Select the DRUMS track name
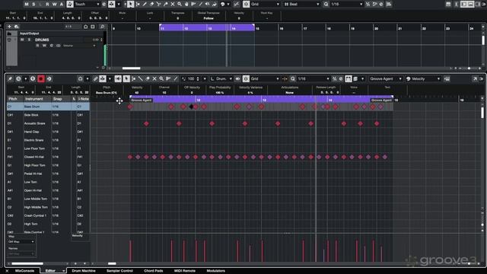The image size is (487, 274). pos(42,40)
